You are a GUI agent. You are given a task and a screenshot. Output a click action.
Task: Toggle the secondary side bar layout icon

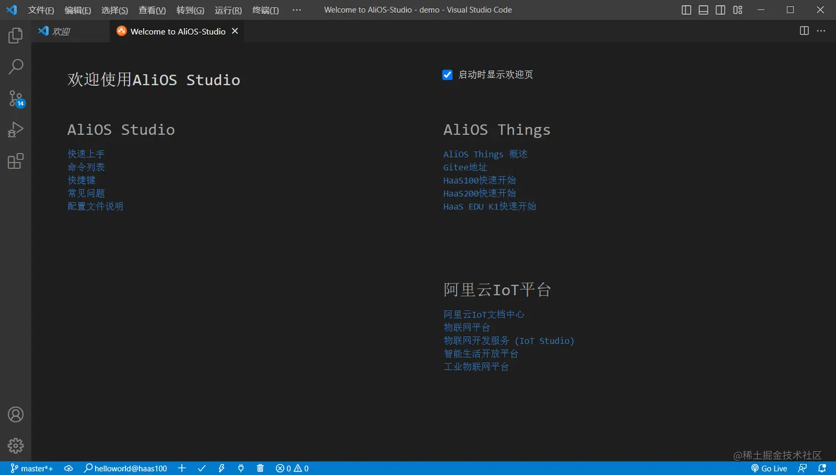pos(720,10)
